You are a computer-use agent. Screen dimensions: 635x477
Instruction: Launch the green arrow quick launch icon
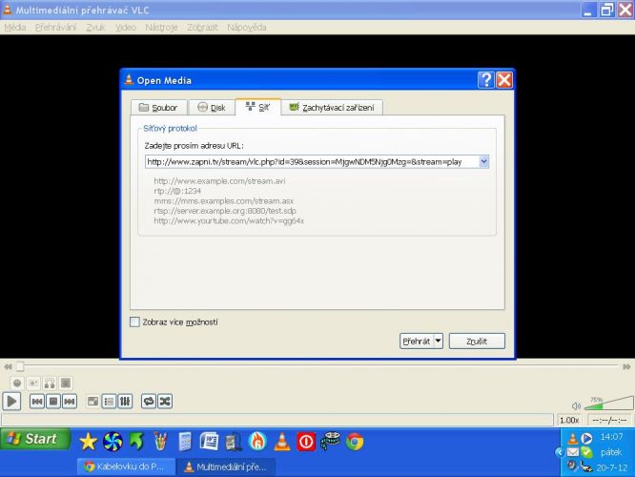point(136,442)
